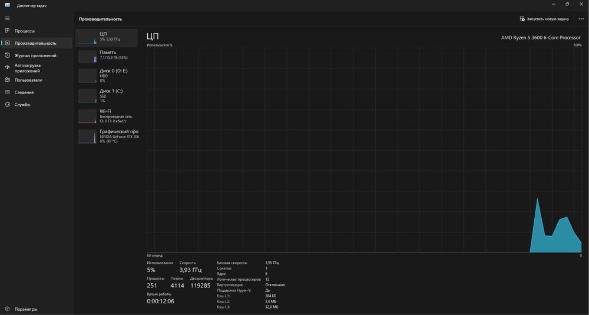Click the Процессы count 251
Viewport: 589px width, 315px height.
(152, 286)
